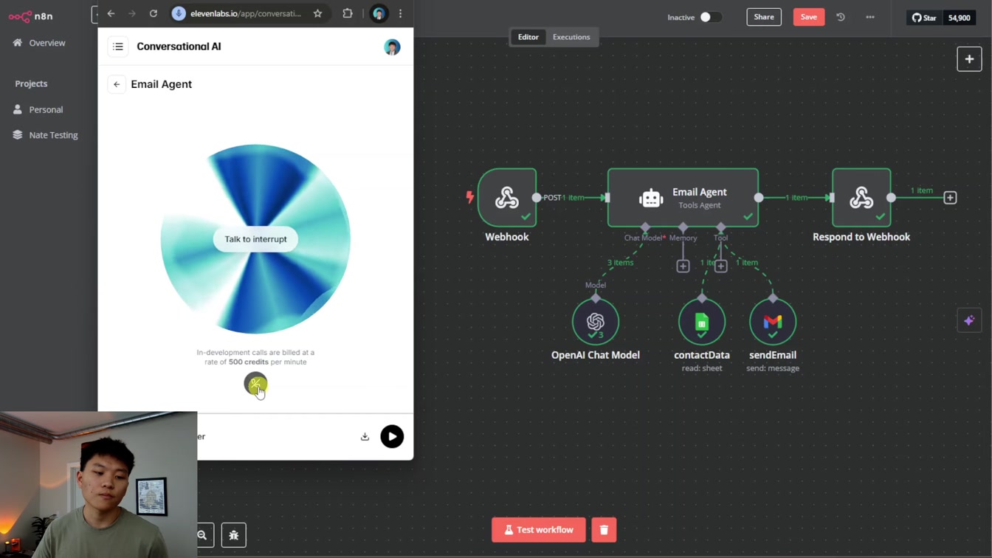Zoom out the canvas
This screenshot has width=992, height=558.
tap(203, 535)
